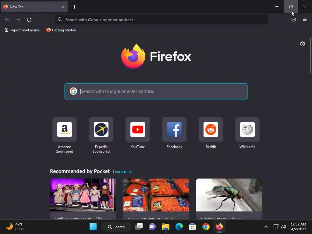The width and height of the screenshot is (312, 234).
Task: Show hidden system tray icons
Action: [266, 227]
